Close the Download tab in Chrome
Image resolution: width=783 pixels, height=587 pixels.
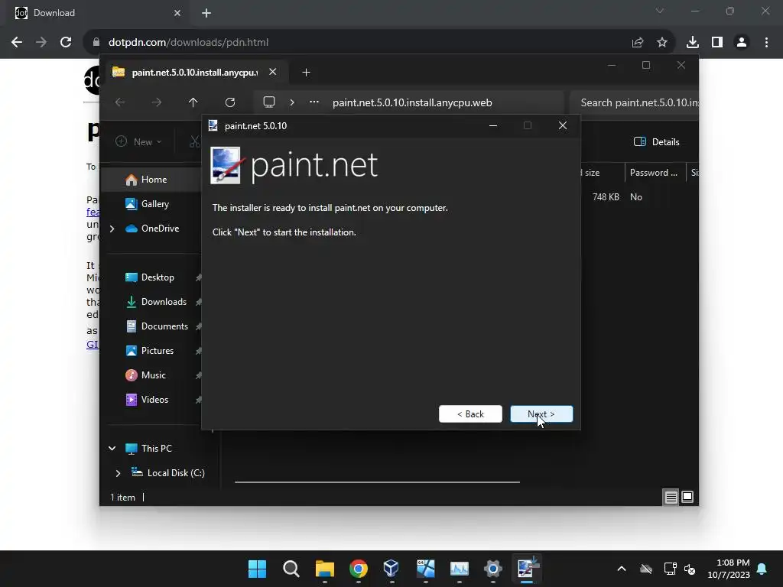177,13
